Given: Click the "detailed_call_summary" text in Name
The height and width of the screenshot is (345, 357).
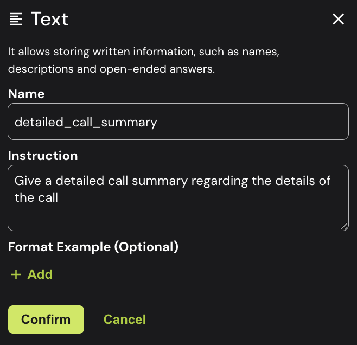Looking at the screenshot, I should click(86, 122).
